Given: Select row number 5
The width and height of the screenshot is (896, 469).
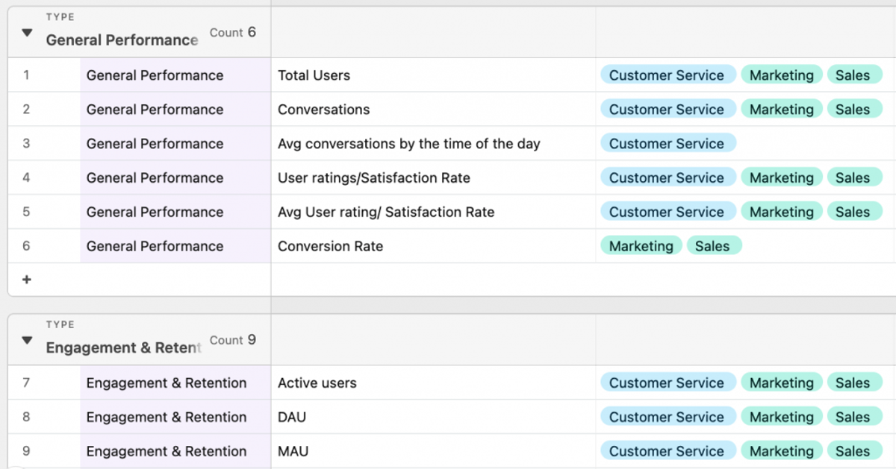Looking at the screenshot, I should [26, 213].
